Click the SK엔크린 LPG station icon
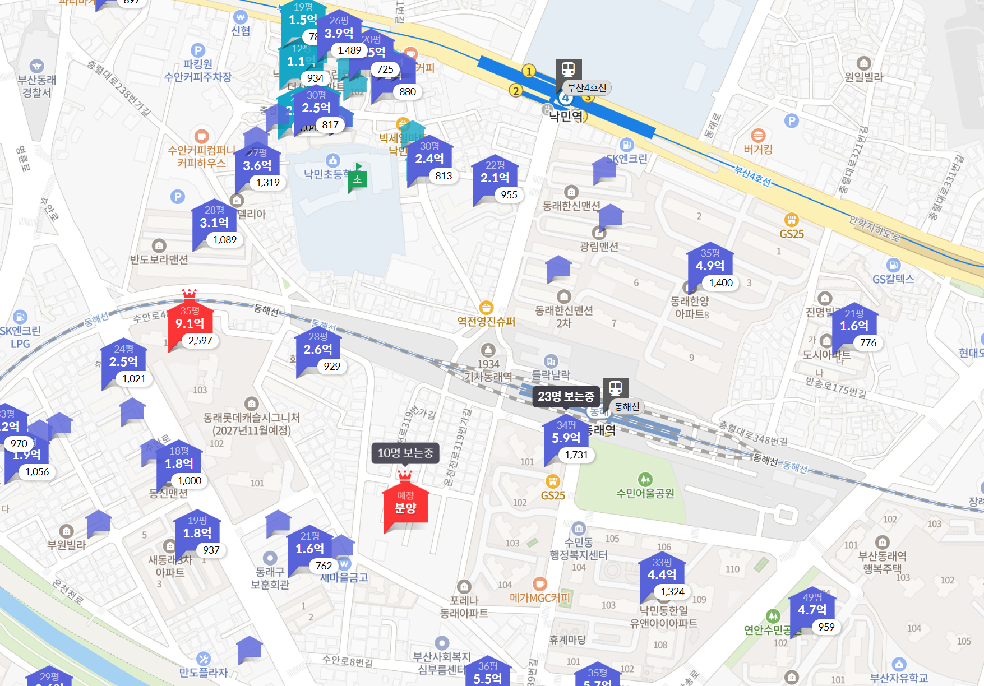Image resolution: width=984 pixels, height=686 pixels. pos(20,317)
